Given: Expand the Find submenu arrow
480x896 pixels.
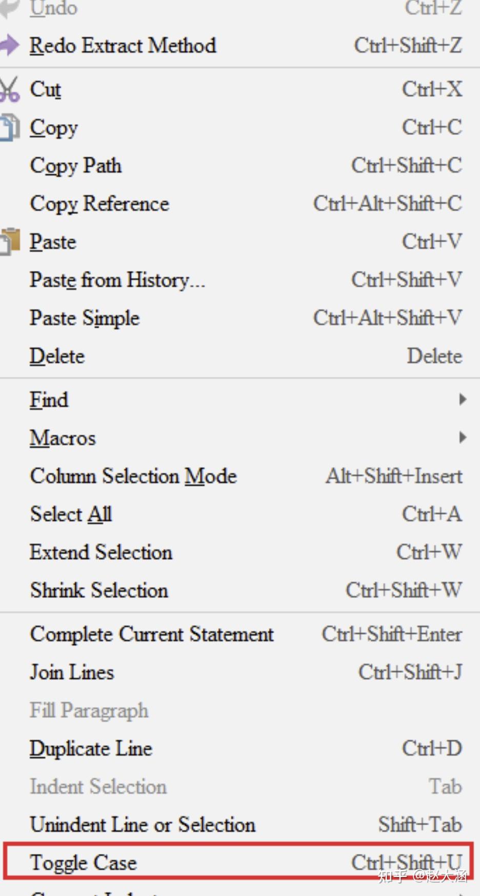Looking at the screenshot, I should tap(463, 399).
